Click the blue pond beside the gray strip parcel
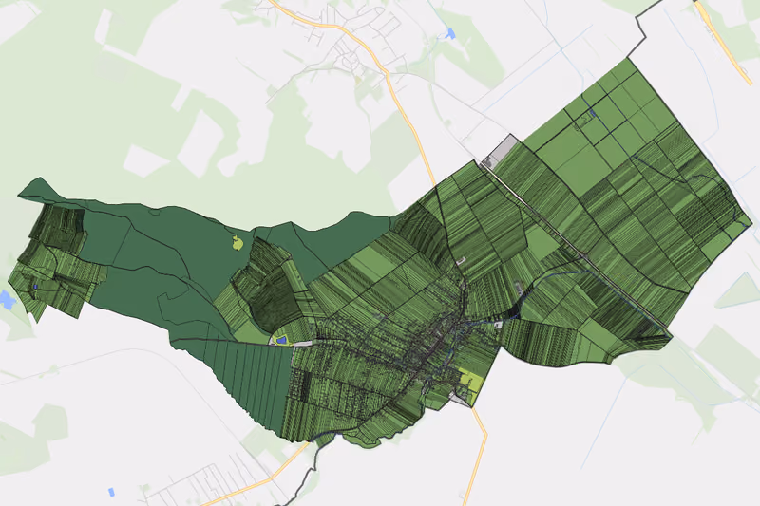Image resolution: width=760 pixels, height=506 pixels. point(281,341)
